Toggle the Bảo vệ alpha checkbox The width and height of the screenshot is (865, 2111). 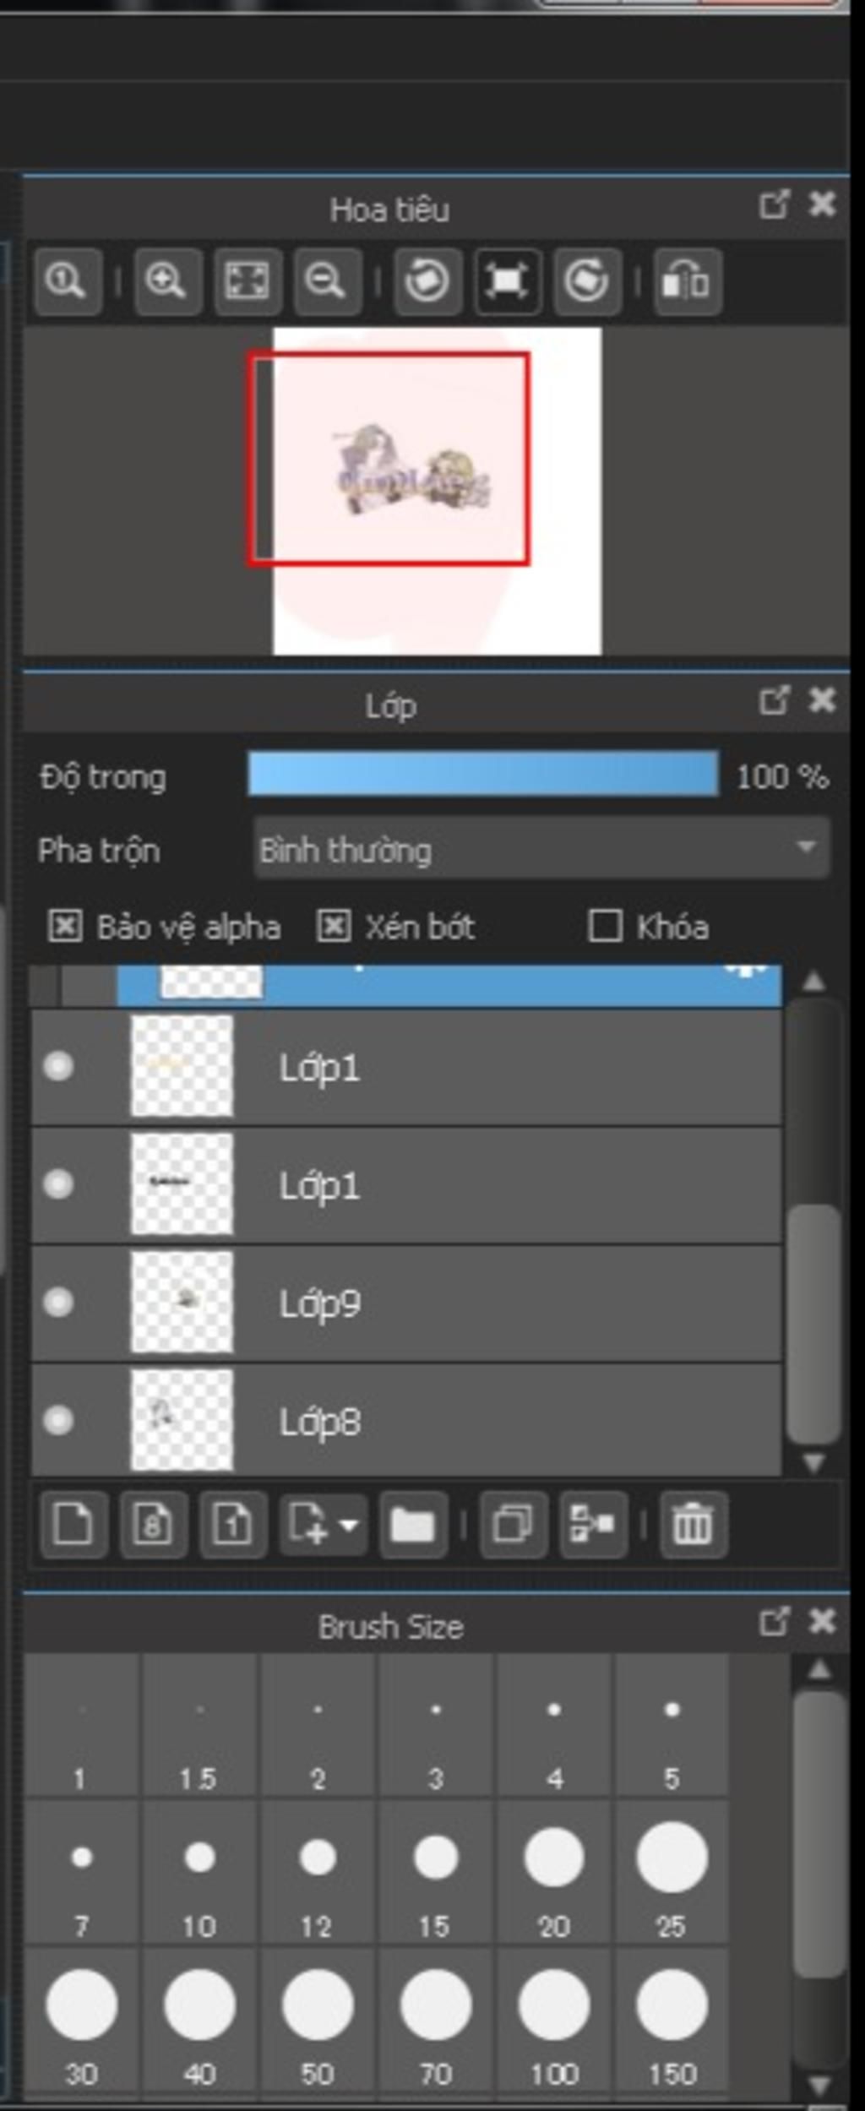65,927
